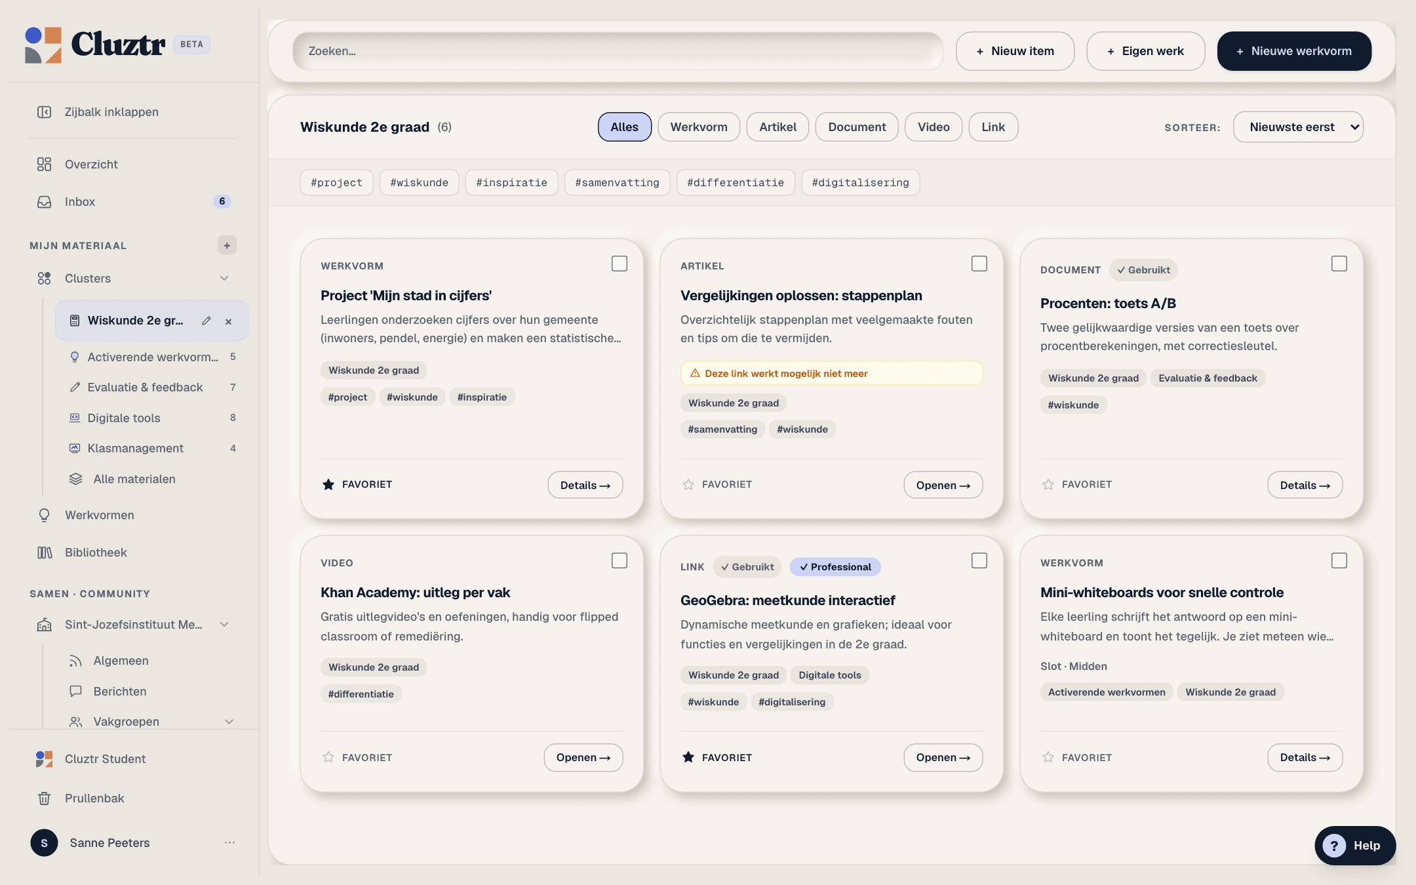Remove Wiskunde 2e graad cluster with x
This screenshot has height=885, width=1416.
[x=229, y=321]
